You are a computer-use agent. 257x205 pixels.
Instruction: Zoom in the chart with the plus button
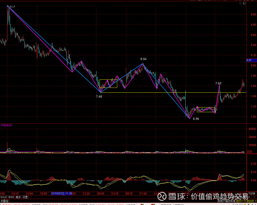point(249,197)
